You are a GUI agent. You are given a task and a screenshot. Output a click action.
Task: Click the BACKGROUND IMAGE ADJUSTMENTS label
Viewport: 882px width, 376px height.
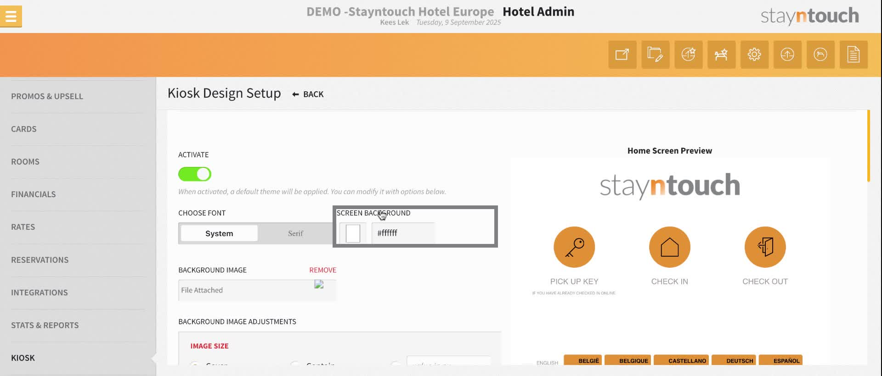(237, 322)
